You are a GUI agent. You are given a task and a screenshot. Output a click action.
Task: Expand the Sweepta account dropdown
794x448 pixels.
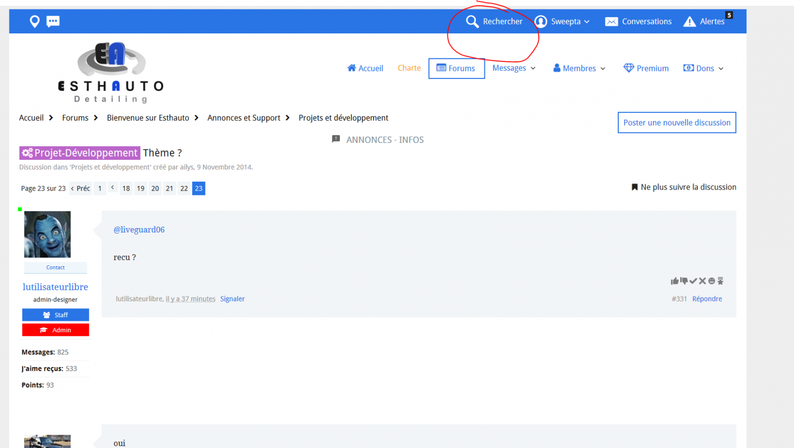point(565,22)
